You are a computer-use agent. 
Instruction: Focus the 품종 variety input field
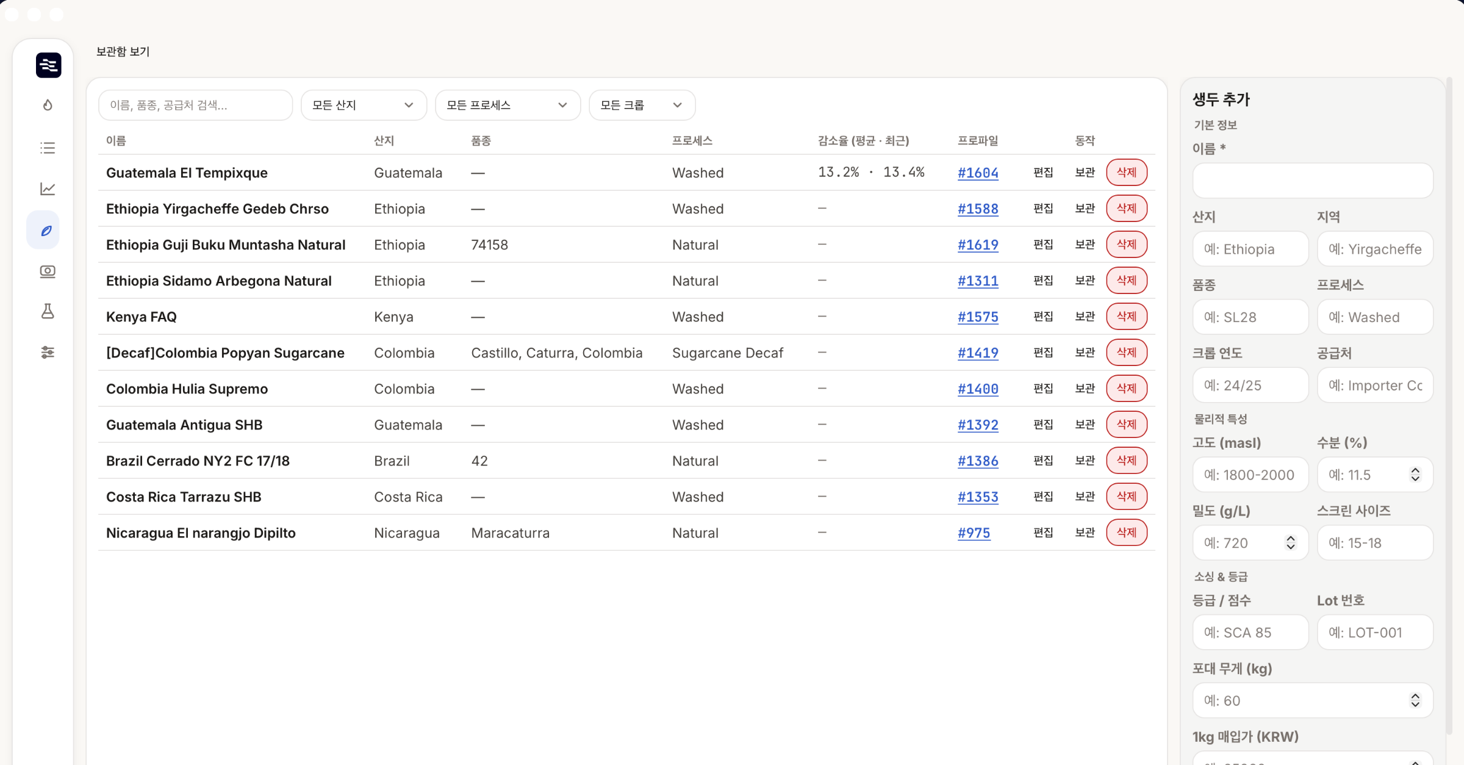tap(1250, 317)
